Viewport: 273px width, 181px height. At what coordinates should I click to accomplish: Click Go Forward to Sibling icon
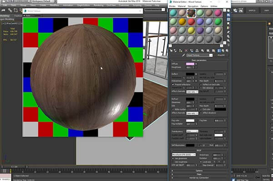coord(227,50)
